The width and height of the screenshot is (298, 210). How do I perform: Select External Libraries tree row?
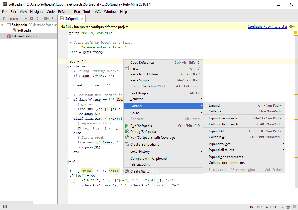tap(29, 36)
